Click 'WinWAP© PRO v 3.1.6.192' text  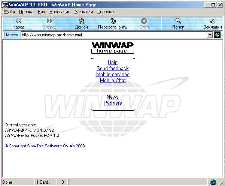(29, 130)
